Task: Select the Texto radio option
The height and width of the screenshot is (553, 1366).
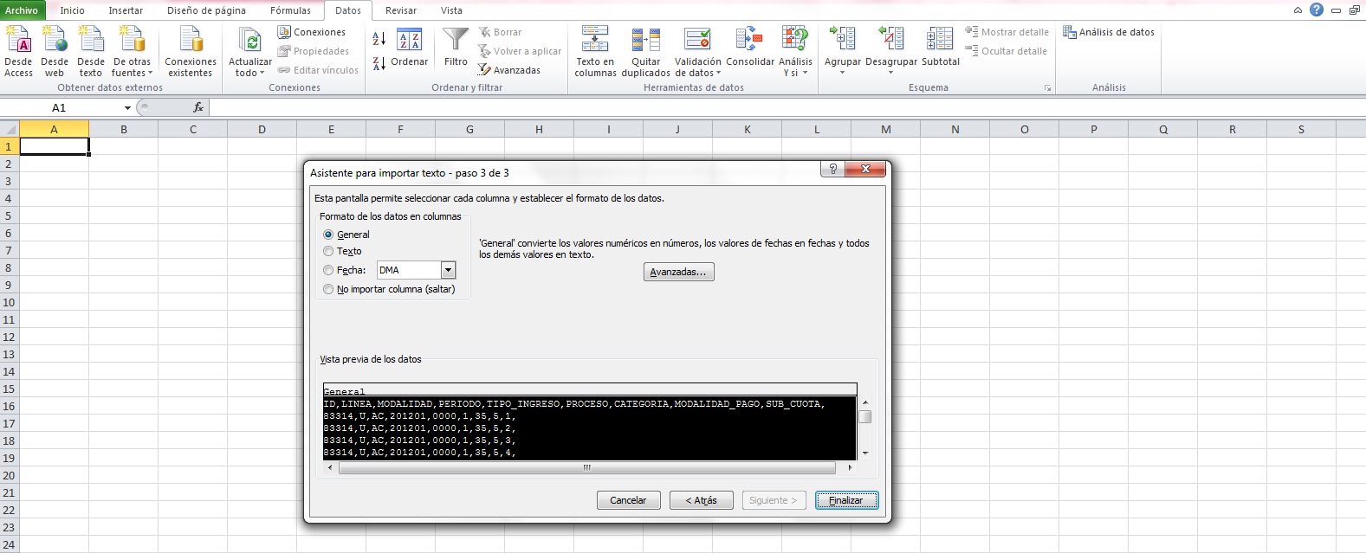Action: tap(328, 251)
